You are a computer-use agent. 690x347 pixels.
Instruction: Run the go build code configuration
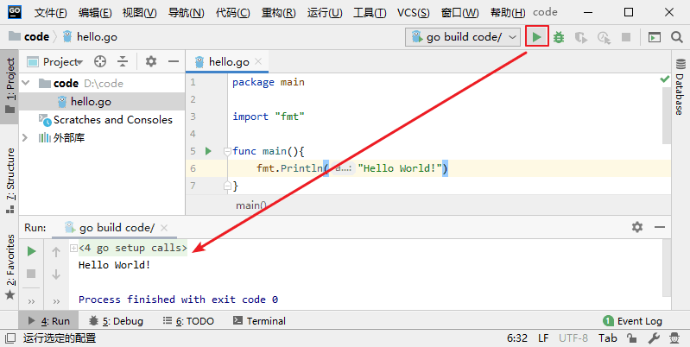536,37
